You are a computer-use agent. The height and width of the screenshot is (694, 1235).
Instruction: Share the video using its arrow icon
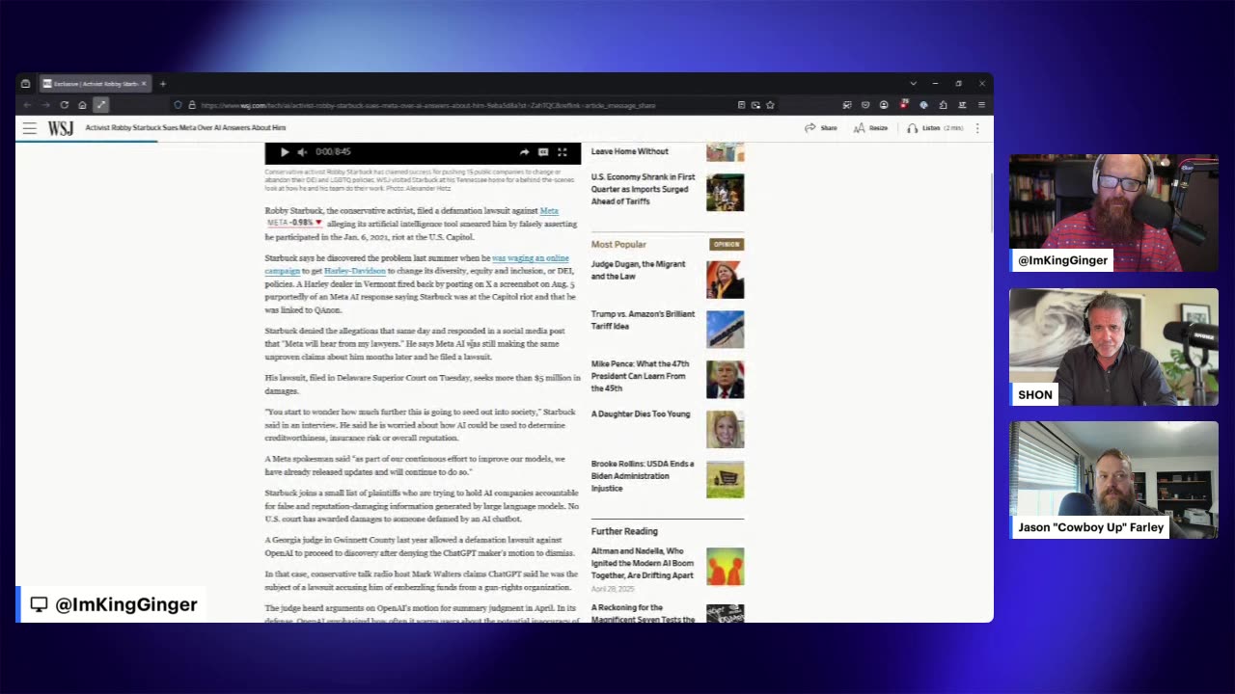coord(524,151)
